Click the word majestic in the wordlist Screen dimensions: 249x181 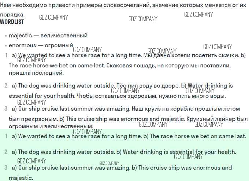pos(20,36)
